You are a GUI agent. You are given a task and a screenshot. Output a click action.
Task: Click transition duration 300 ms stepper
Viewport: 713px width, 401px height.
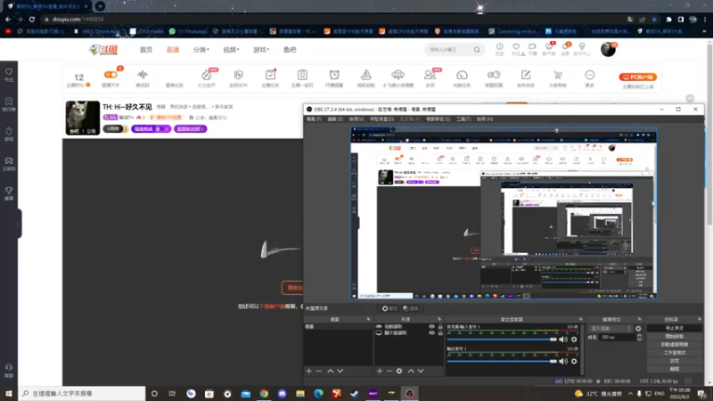click(x=639, y=338)
